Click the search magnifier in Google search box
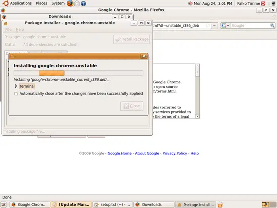 (272, 26)
